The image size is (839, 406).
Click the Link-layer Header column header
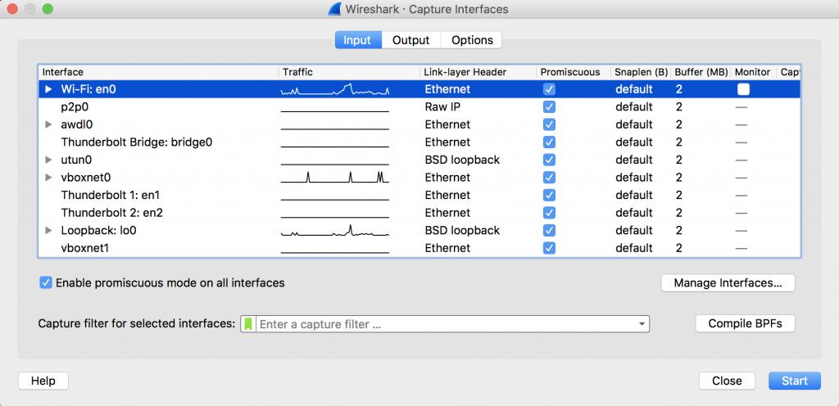click(x=478, y=72)
